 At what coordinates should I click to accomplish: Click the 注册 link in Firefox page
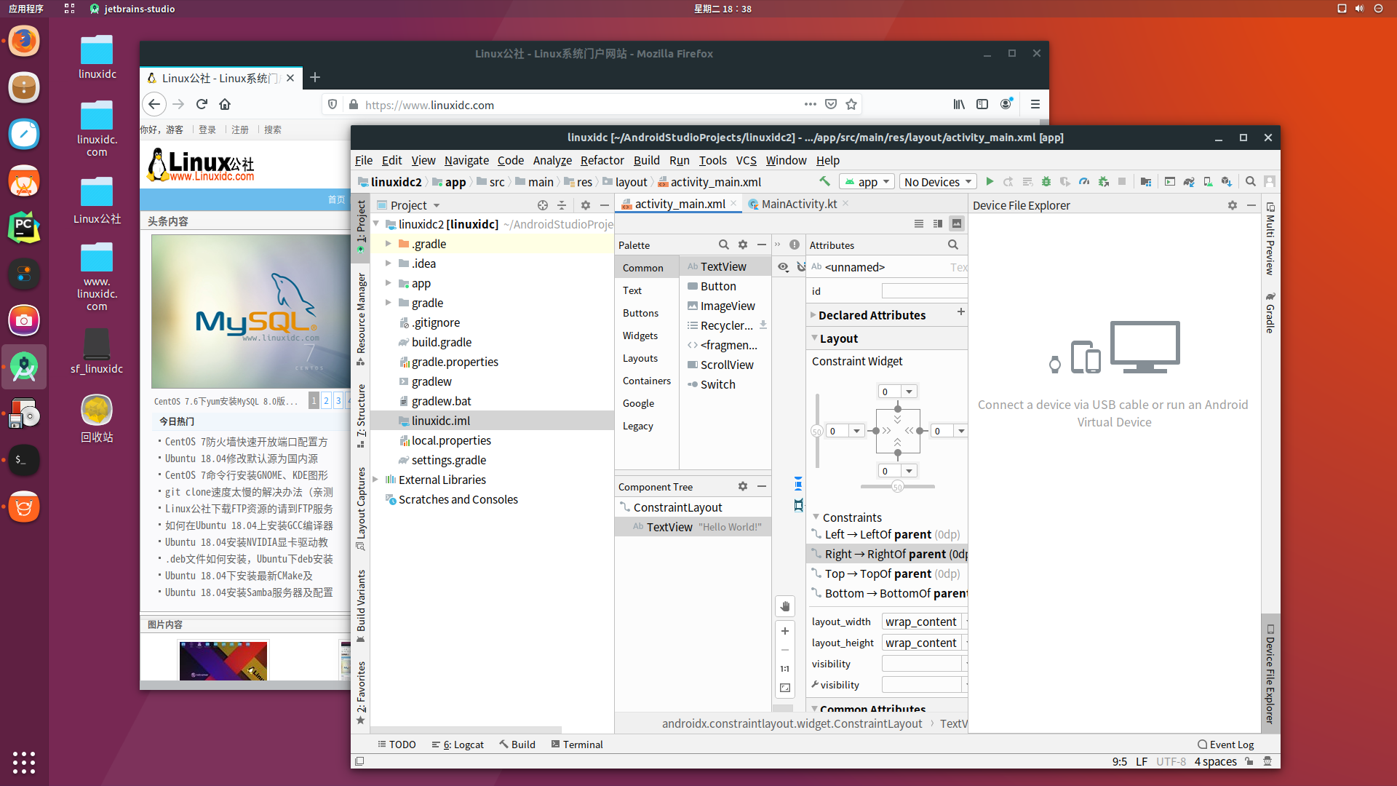[240, 130]
